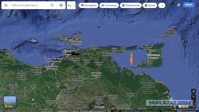The image size is (199, 112).
Task: Select the Рестораны category chip
Action: point(89,6)
